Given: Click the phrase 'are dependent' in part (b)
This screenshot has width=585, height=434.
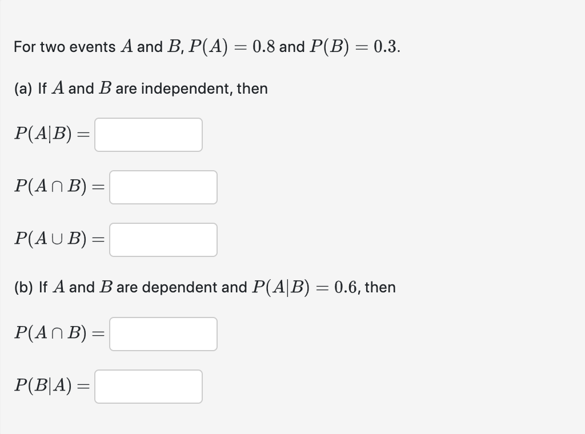Looking at the screenshot, I should [x=169, y=287].
